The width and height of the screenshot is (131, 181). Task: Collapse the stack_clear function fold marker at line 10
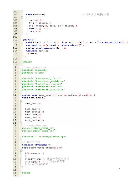point(21,151)
